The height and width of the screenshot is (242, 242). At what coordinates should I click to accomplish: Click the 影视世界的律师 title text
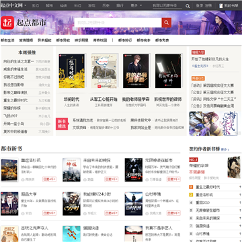pyautogui.click(x=168, y=99)
